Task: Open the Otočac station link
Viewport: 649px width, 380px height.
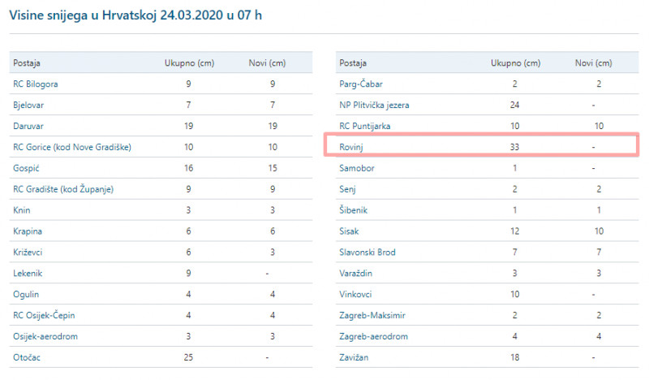Action: 28,358
